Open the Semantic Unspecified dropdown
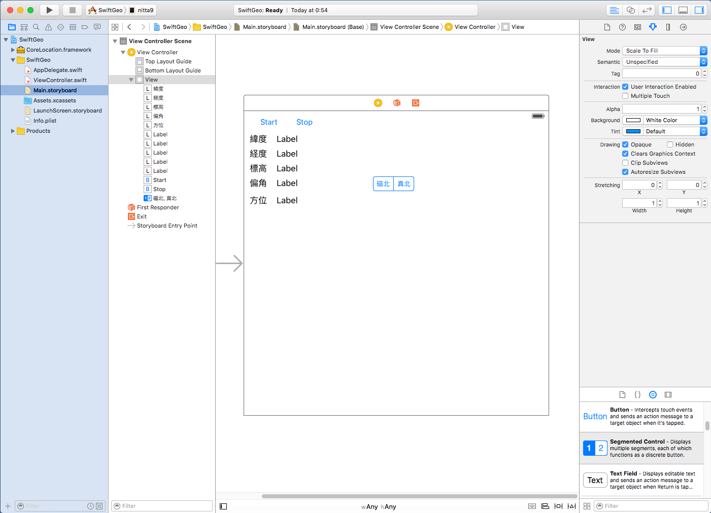This screenshot has width=711, height=513. click(x=664, y=62)
